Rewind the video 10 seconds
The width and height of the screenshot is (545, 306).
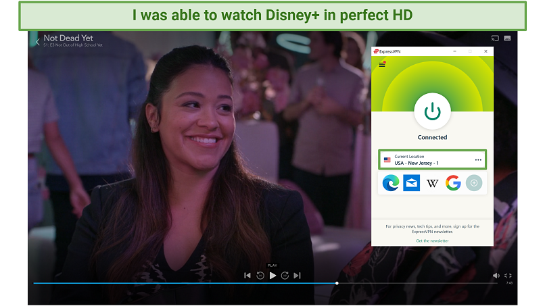(260, 276)
